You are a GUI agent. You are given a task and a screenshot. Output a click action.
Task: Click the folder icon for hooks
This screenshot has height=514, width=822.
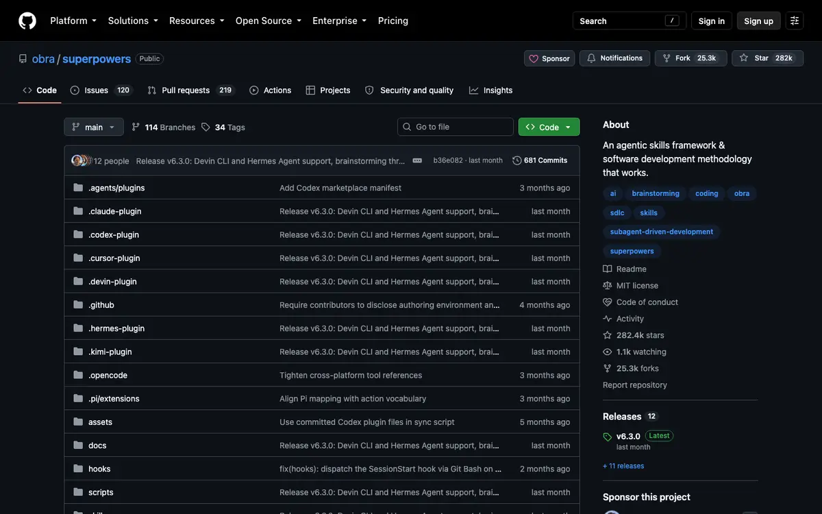point(78,469)
